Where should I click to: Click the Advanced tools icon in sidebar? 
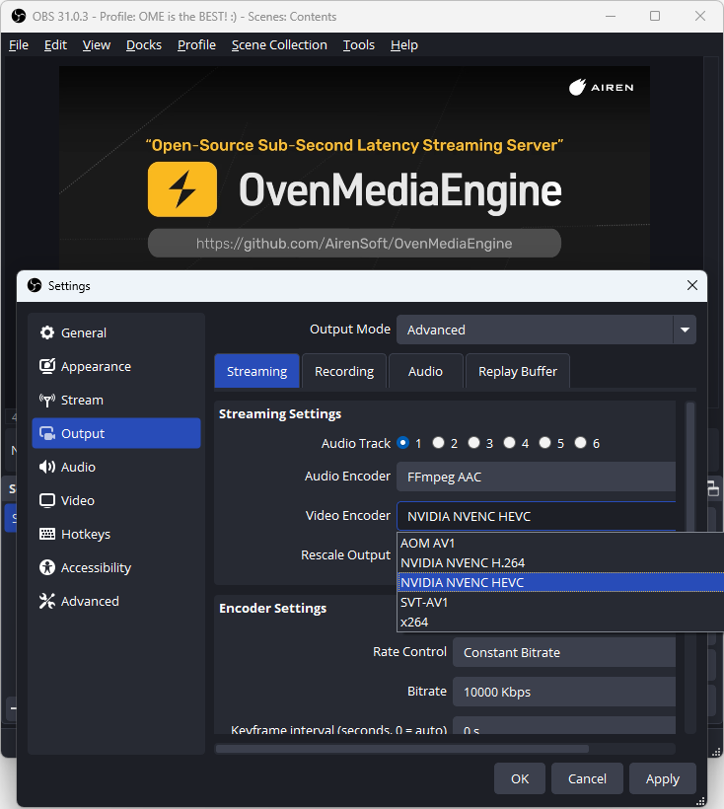coord(47,601)
